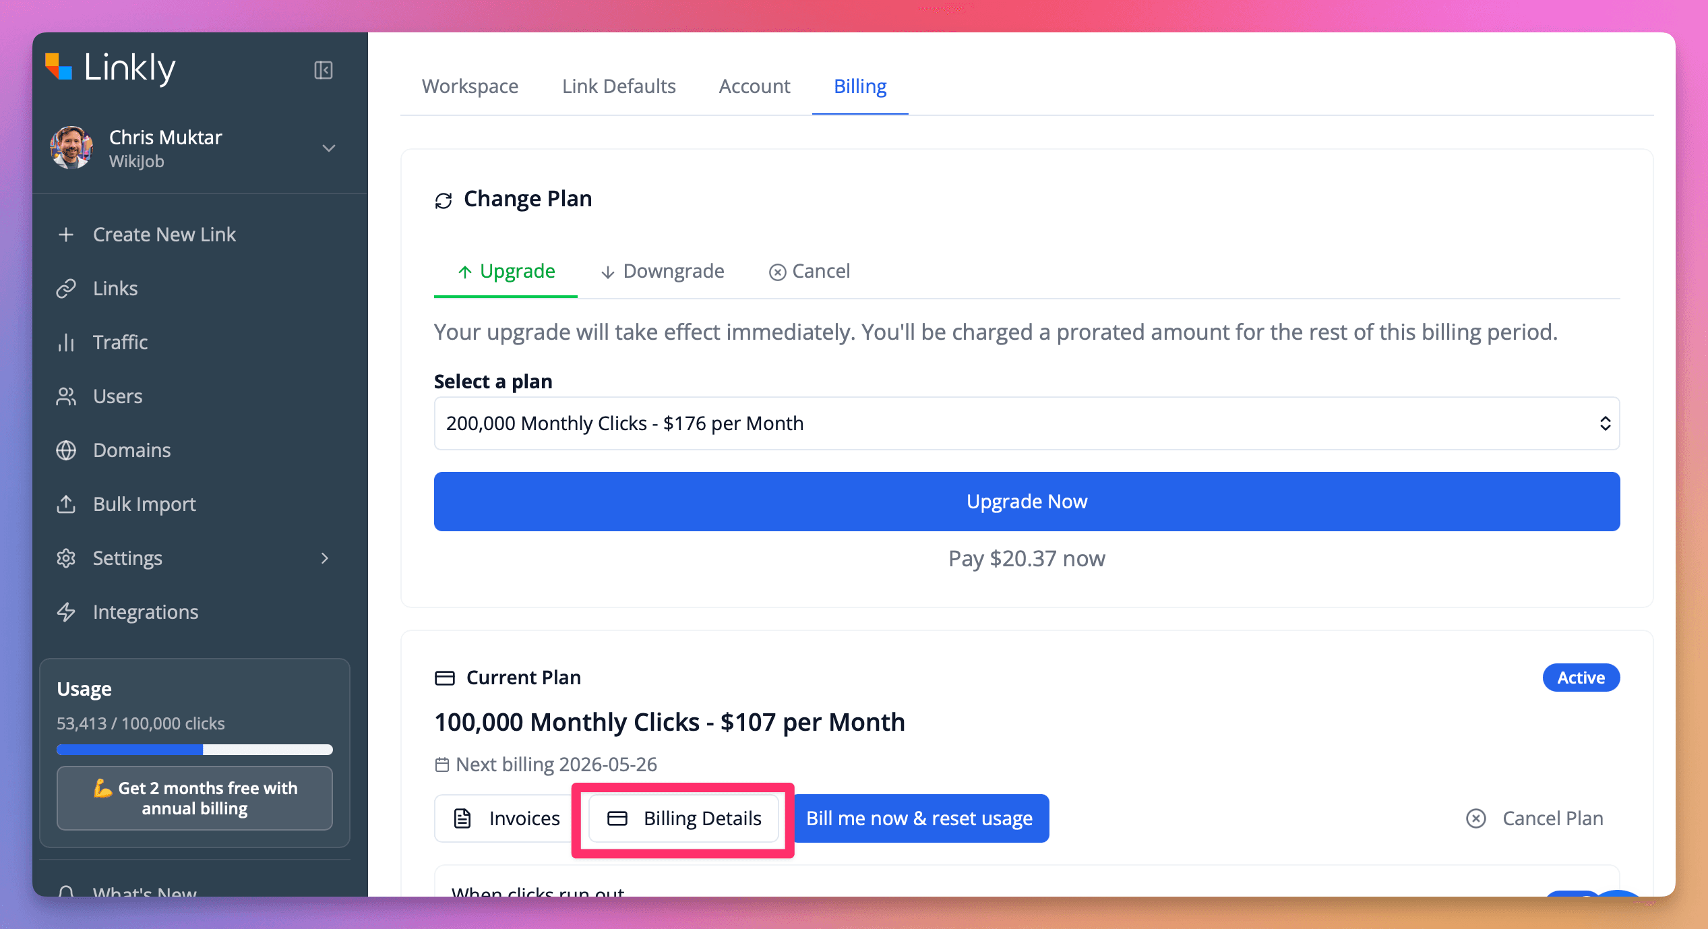Collapse the sidebar with the panel icon

(x=324, y=70)
